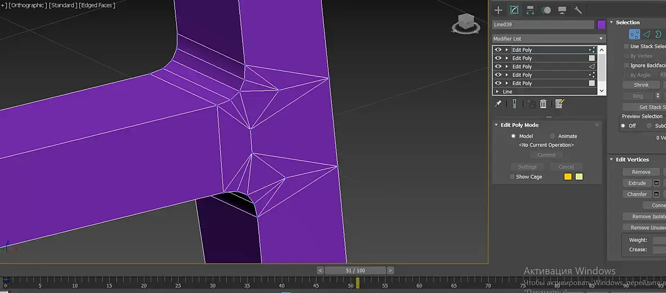Click the Remove Unused Map Verts button
This screenshot has height=293, width=666.
tap(644, 228)
